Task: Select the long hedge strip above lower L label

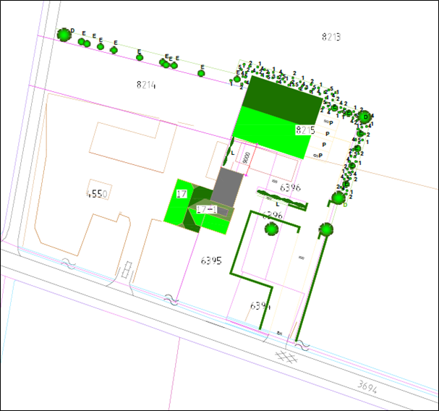Action: pyautogui.click(x=282, y=200)
